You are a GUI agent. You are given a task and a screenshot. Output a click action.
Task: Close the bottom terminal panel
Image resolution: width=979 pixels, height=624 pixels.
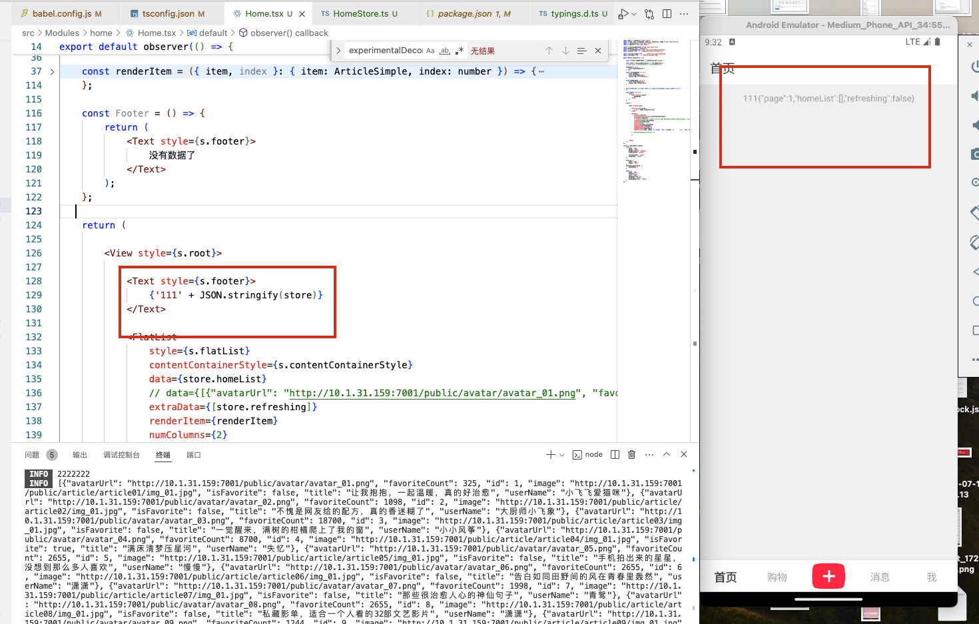(x=684, y=454)
